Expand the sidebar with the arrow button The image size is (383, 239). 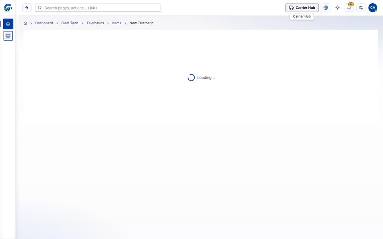(x=27, y=8)
